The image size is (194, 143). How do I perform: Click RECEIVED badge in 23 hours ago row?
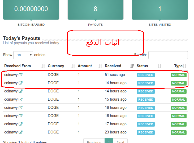[146, 132]
